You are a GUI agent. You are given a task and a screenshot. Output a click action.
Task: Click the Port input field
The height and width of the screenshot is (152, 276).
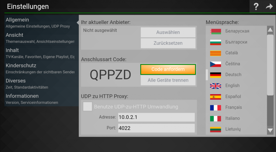click(x=156, y=128)
